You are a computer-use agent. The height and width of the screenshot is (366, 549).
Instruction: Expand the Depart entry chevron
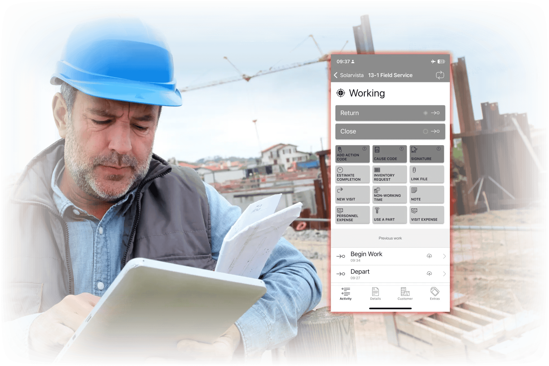tap(444, 274)
